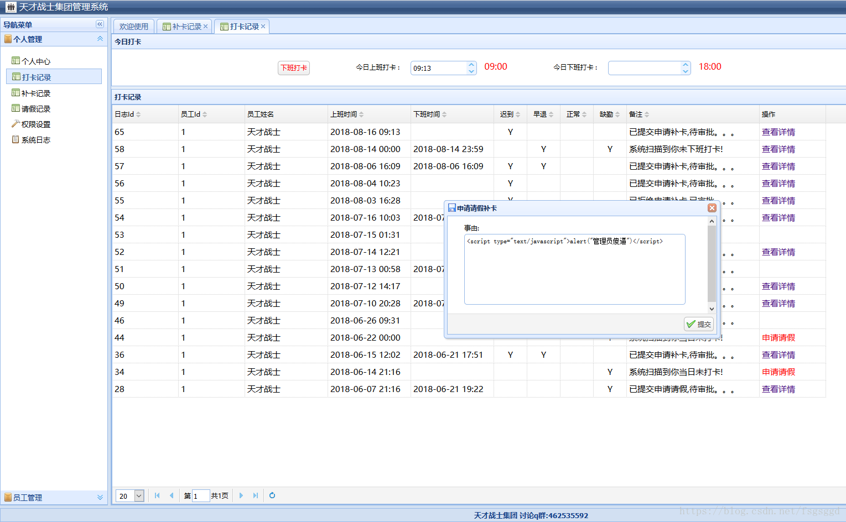Click the remark 系统扫描到你未下班打卡!
846x522 pixels.
click(676, 149)
